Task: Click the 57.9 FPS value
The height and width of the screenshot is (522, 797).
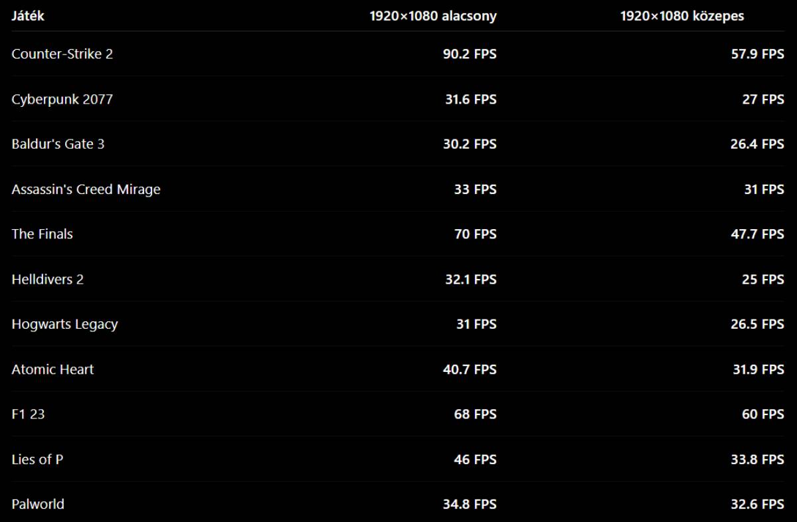Action: [x=758, y=54]
